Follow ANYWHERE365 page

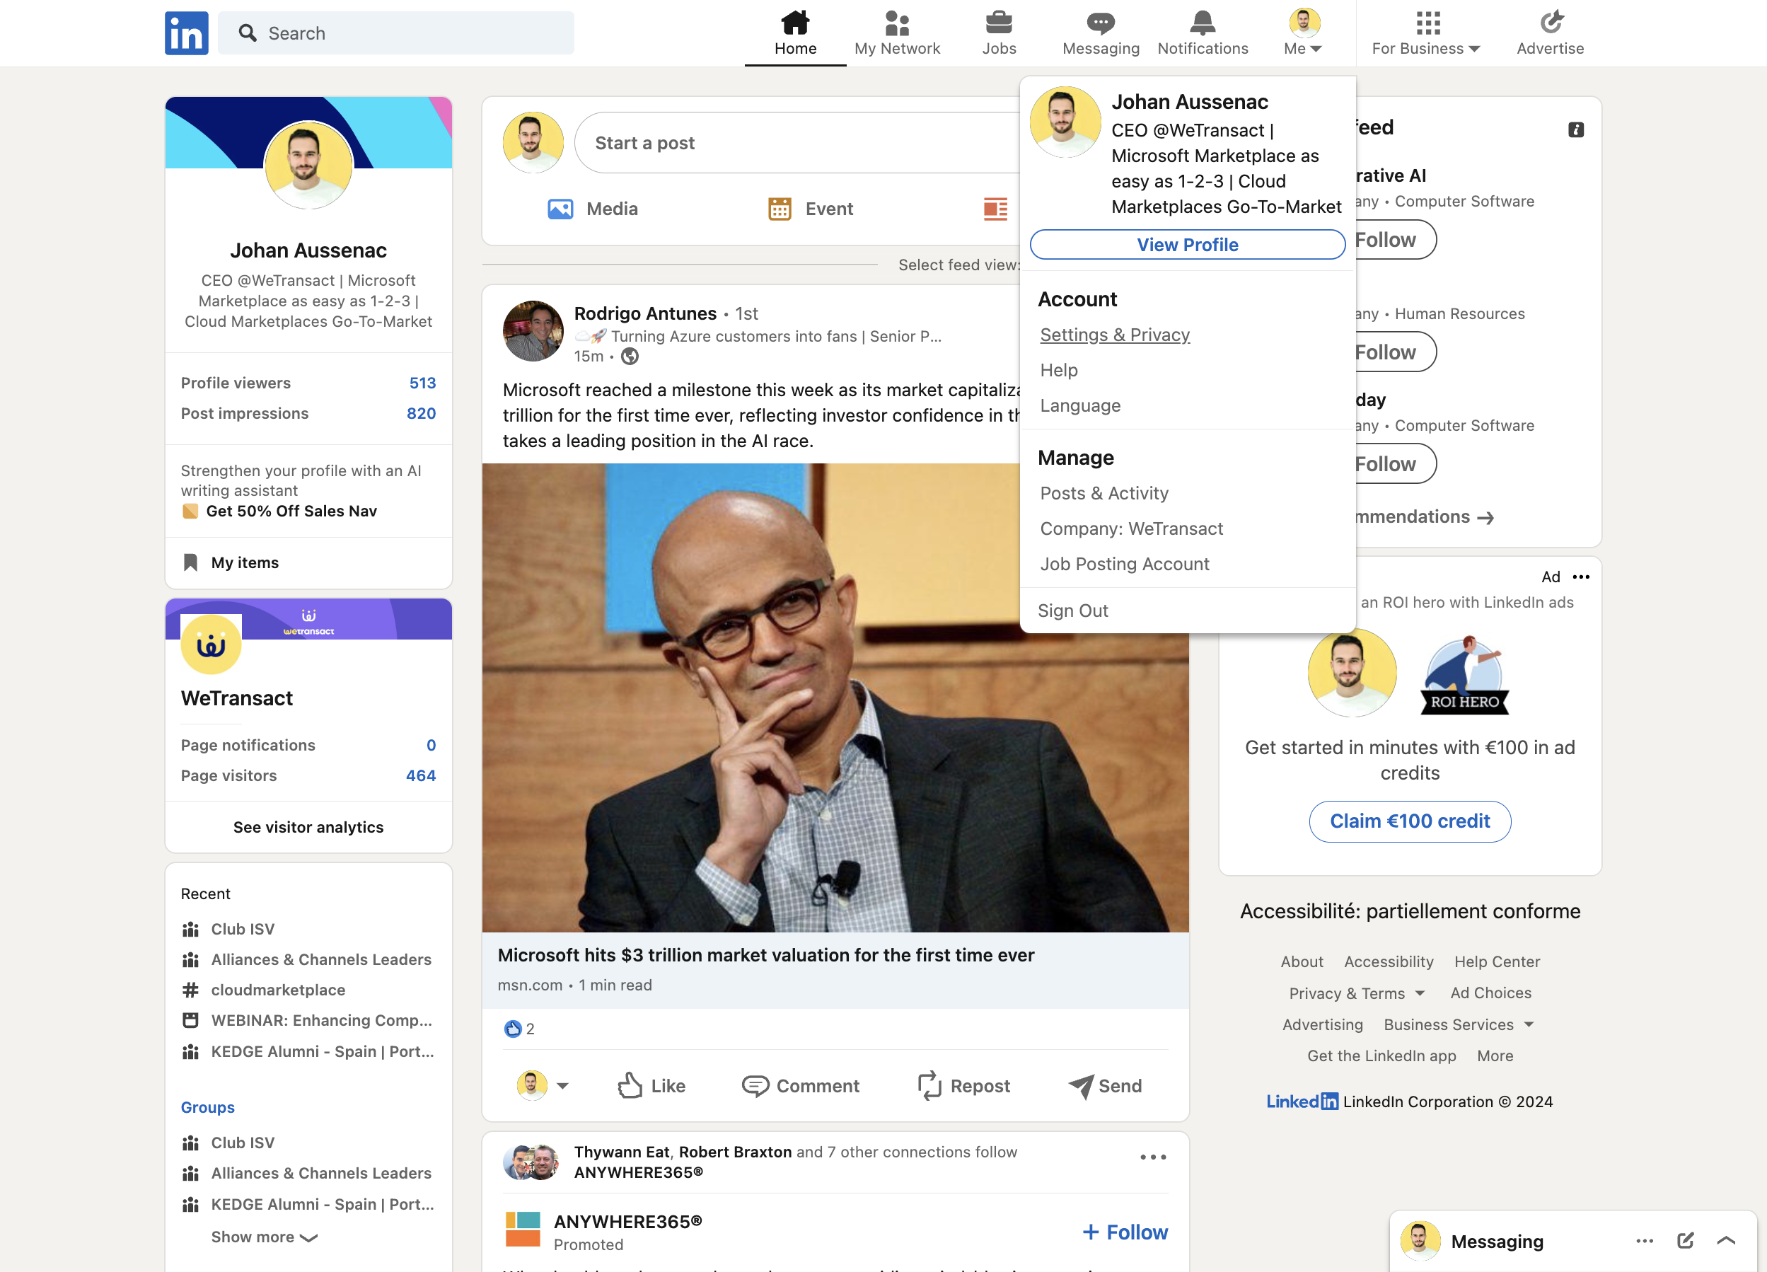[x=1125, y=1232]
